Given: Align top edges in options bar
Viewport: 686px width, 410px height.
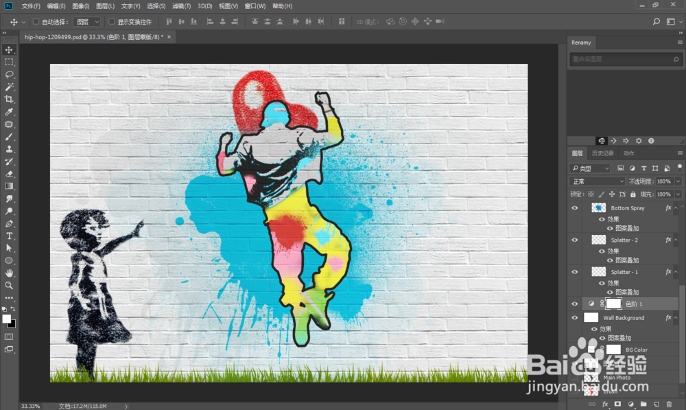Looking at the screenshot, I should pyautogui.click(x=169, y=21).
